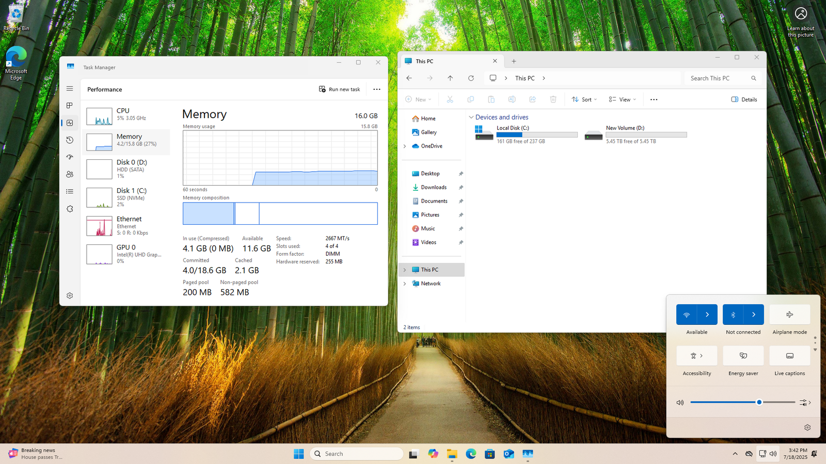
Task: Open App history in Task Manager sidebar
Action: [70, 140]
